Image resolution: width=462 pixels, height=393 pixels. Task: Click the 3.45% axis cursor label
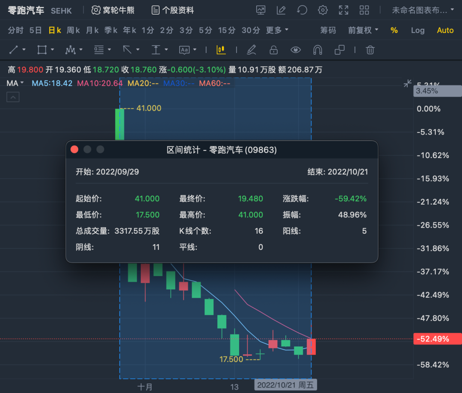[438, 91]
